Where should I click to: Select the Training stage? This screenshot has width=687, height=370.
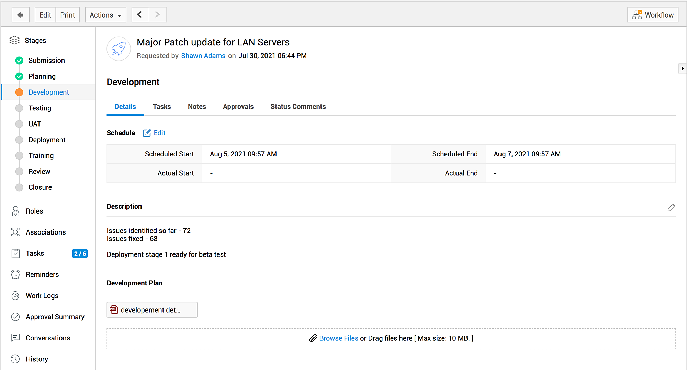[x=41, y=155]
